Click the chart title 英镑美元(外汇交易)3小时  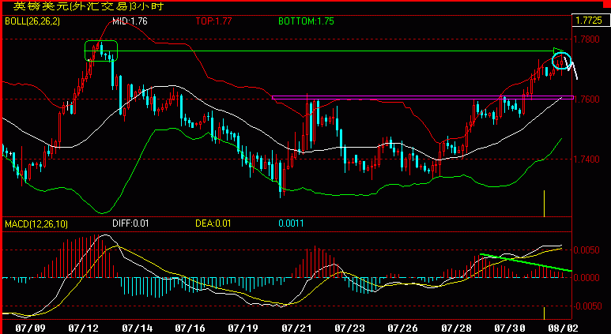pos(88,6)
